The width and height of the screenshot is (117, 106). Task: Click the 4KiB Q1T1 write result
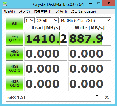(x=90, y=84)
